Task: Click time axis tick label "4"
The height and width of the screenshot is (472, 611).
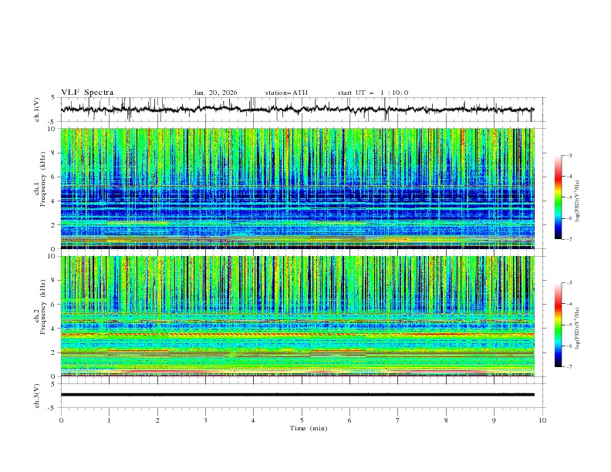Action: pos(253,420)
